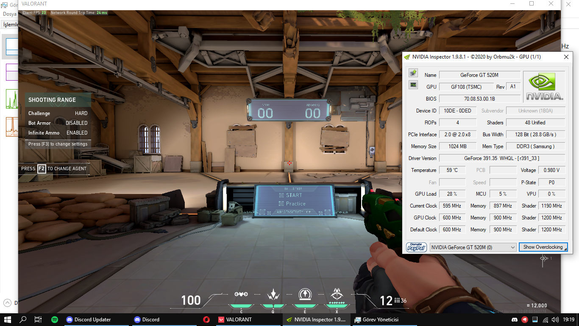Click the P-State field showing P0
The height and width of the screenshot is (326, 579).
pyautogui.click(x=551, y=182)
